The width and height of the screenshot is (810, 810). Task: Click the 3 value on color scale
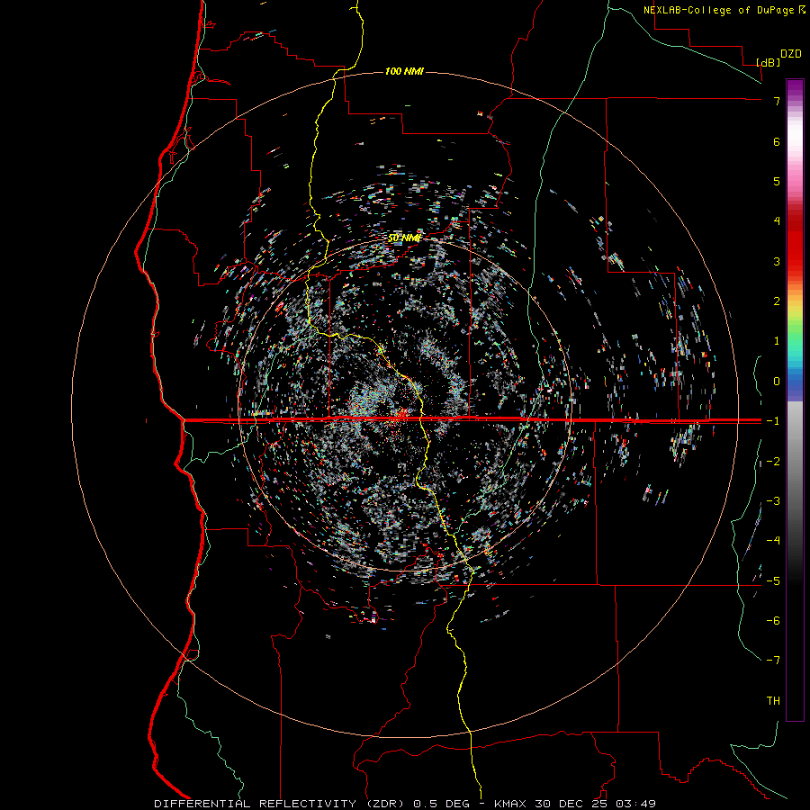point(777,261)
